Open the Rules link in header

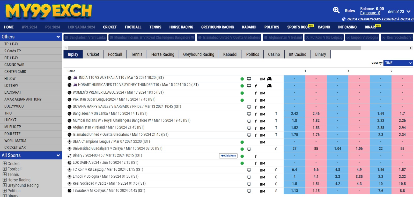(x=350, y=11)
